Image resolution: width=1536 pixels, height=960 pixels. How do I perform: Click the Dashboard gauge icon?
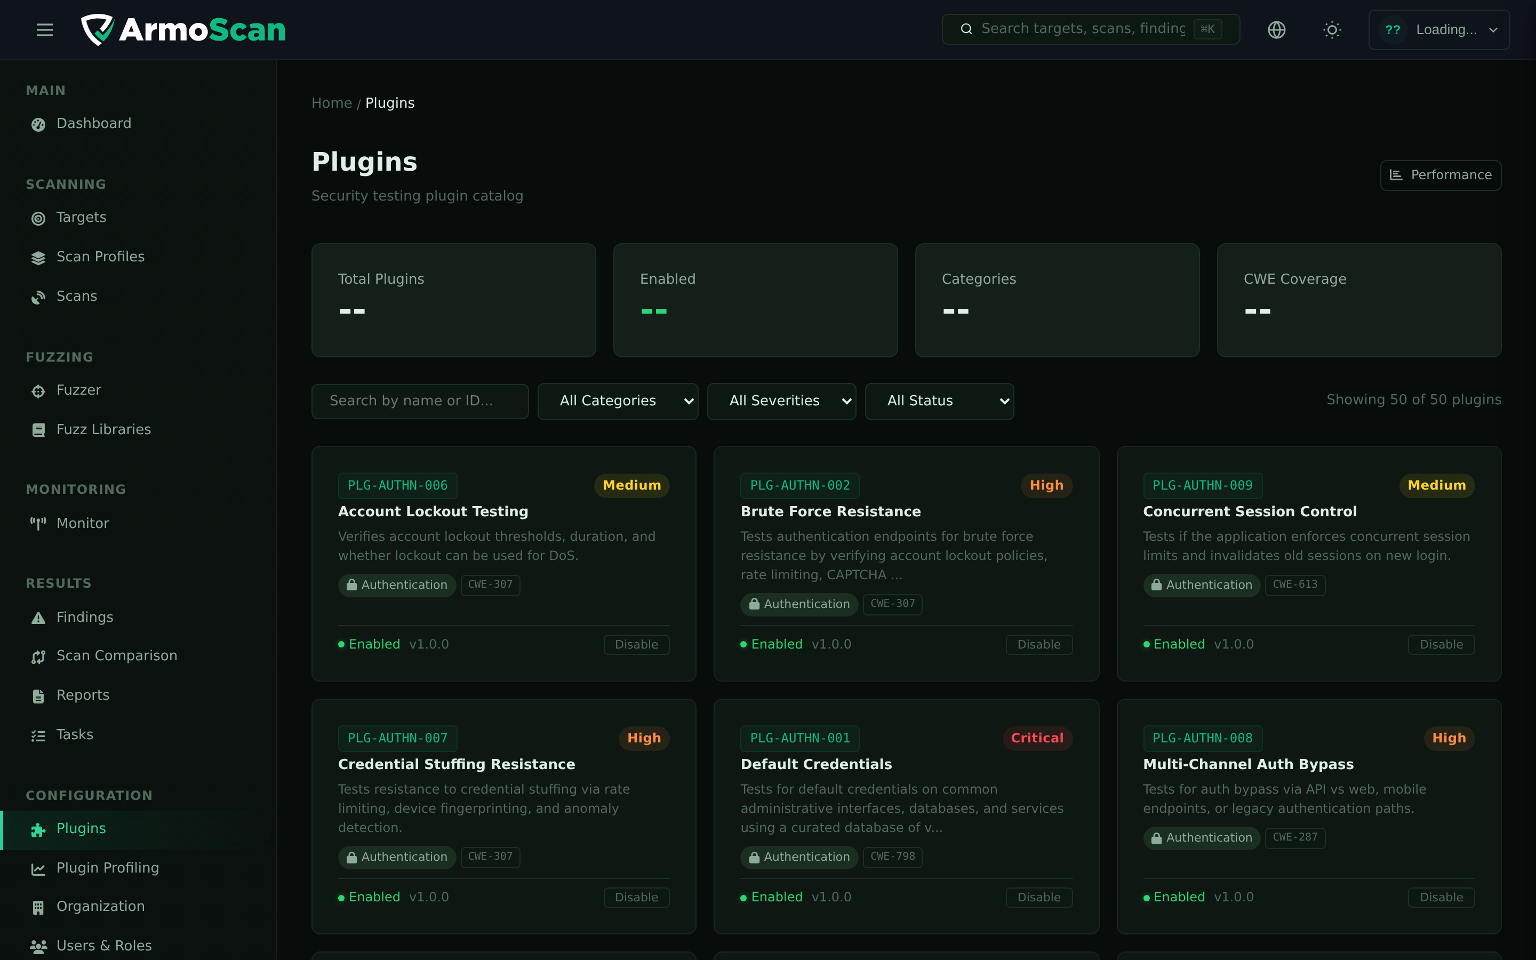[x=38, y=124]
